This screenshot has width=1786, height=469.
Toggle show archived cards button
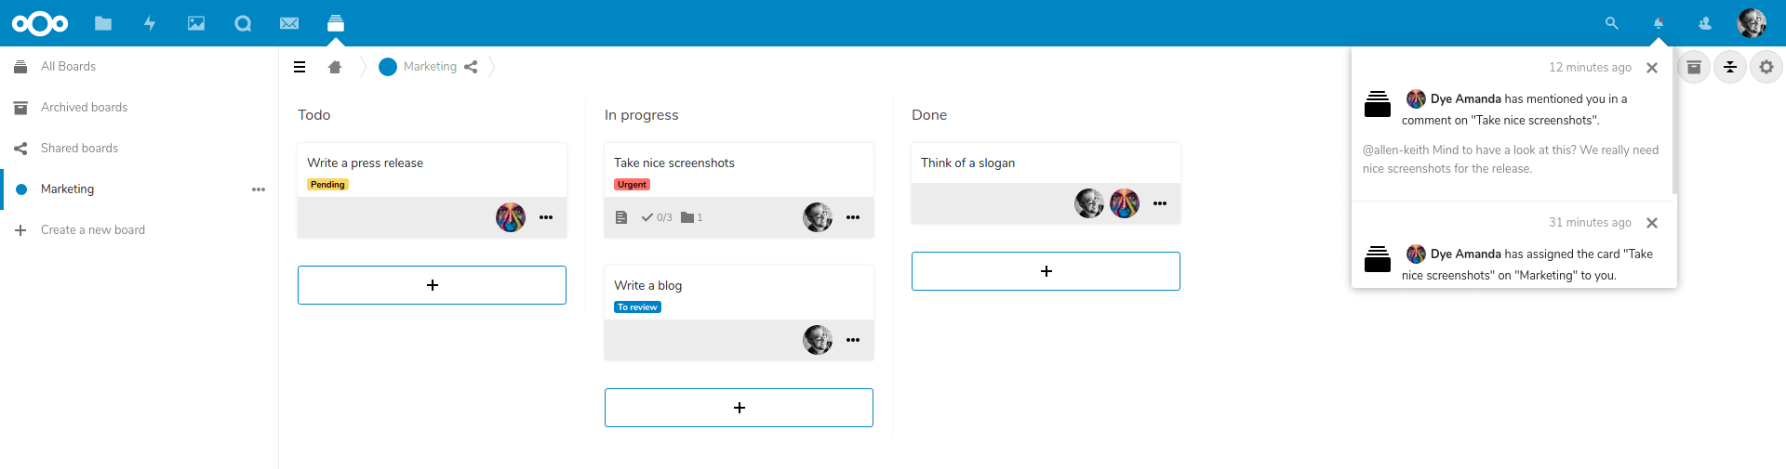click(1694, 67)
